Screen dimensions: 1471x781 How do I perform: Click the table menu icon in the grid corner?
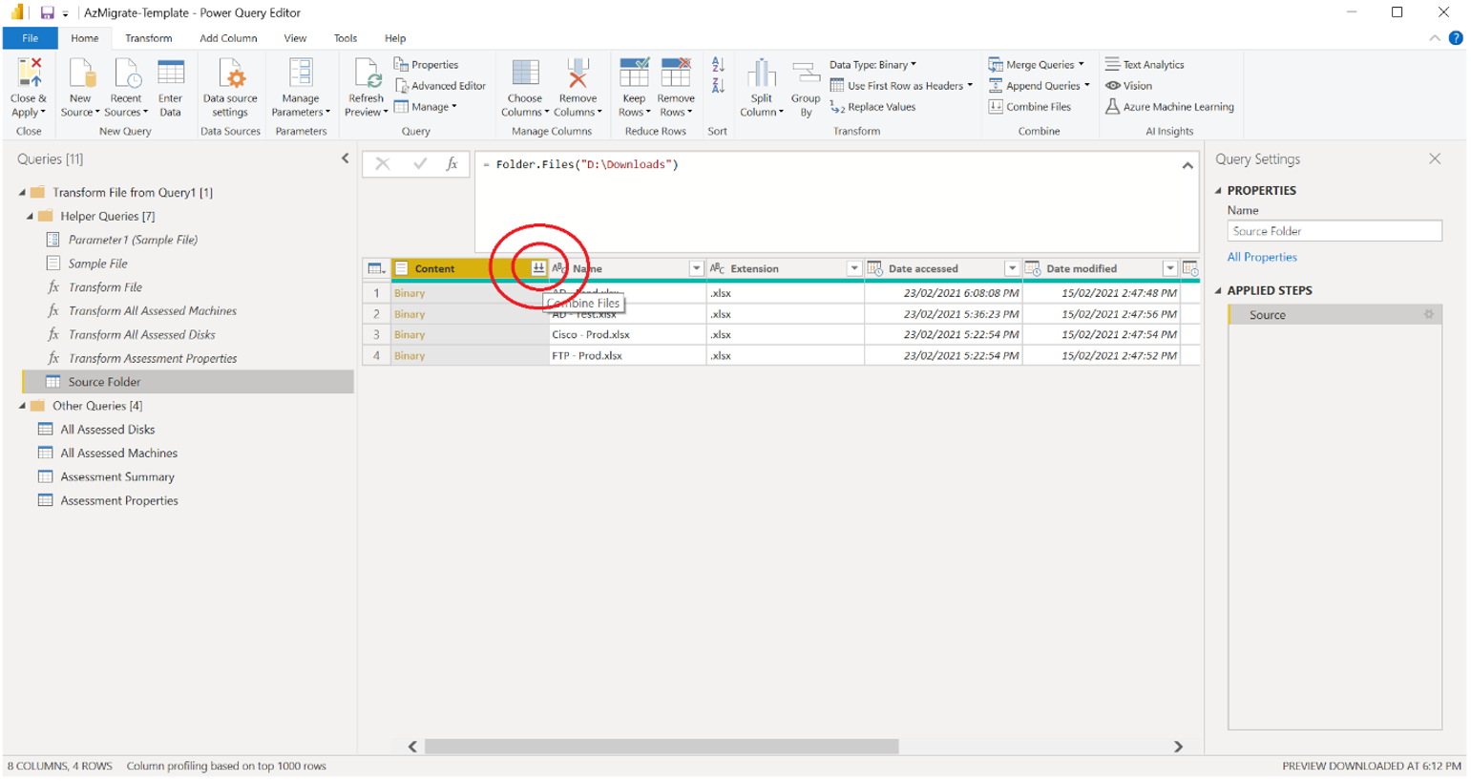(377, 269)
